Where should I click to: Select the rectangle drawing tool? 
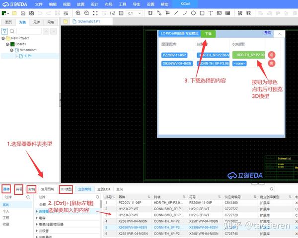[202, 13]
